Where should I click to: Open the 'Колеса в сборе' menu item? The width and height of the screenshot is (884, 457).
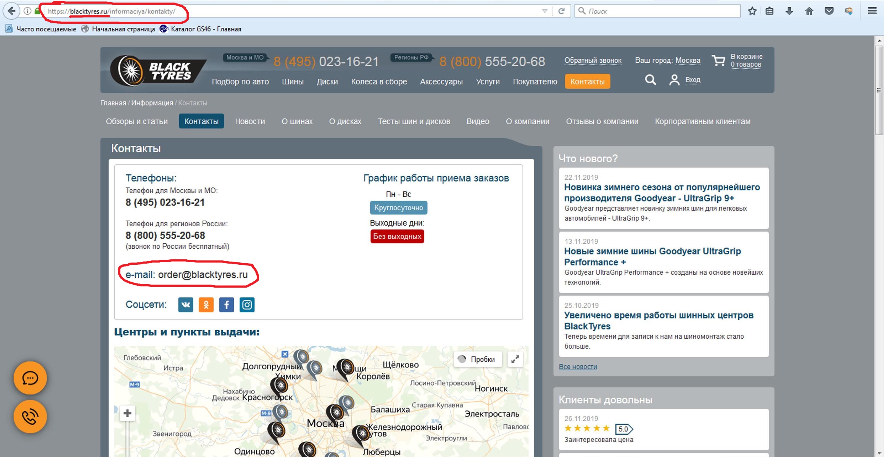click(379, 82)
